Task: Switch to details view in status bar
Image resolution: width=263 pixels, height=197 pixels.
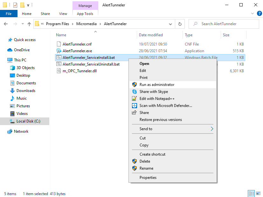Action: (x=251, y=193)
